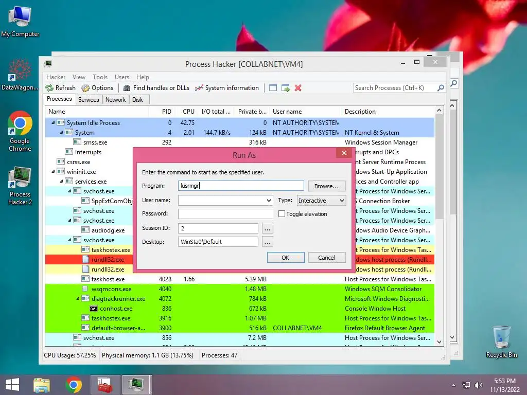Image resolution: width=527 pixels, height=395 pixels.
Task: Open the Help menu
Action: pos(143,77)
